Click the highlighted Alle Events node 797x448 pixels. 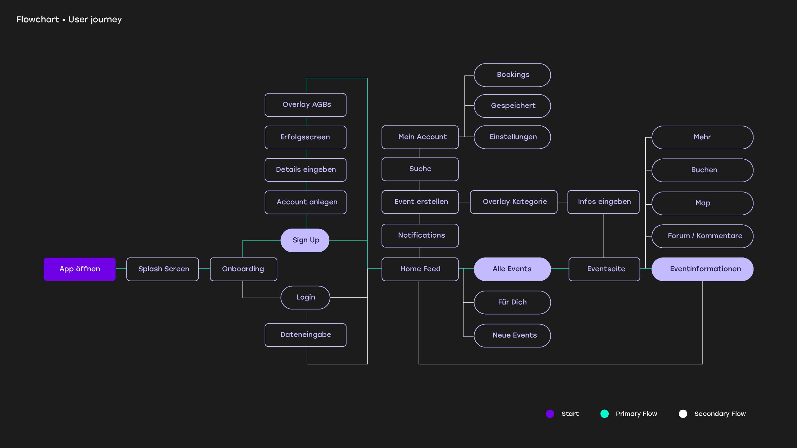[x=512, y=269]
